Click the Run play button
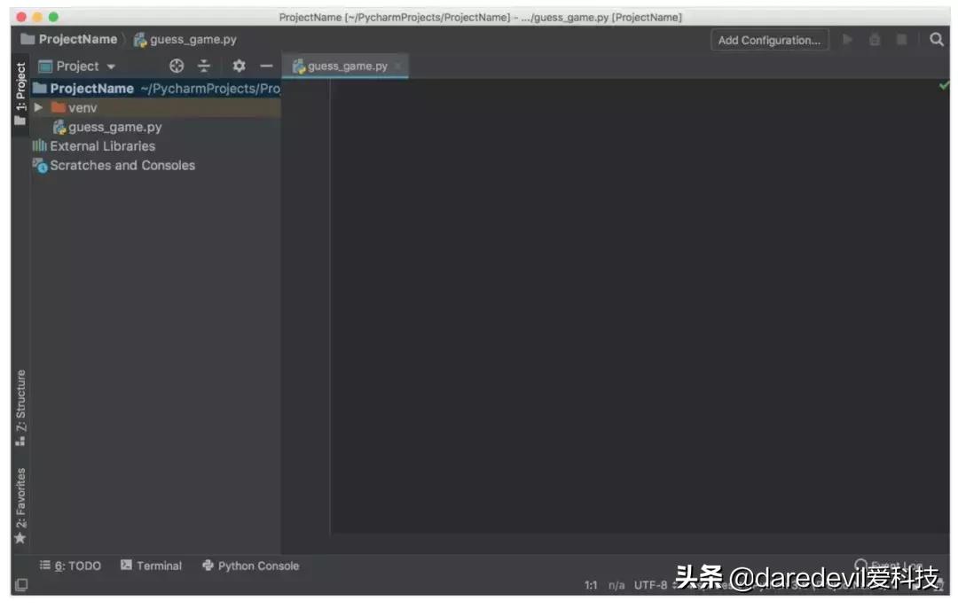 click(x=846, y=39)
